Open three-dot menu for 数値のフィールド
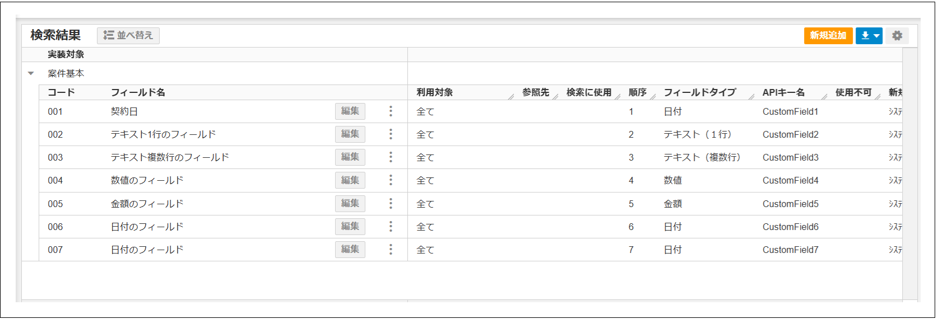Image resolution: width=938 pixels, height=319 pixels. click(x=391, y=180)
